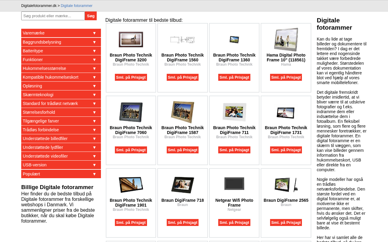Expand the Populært filter

(61, 174)
